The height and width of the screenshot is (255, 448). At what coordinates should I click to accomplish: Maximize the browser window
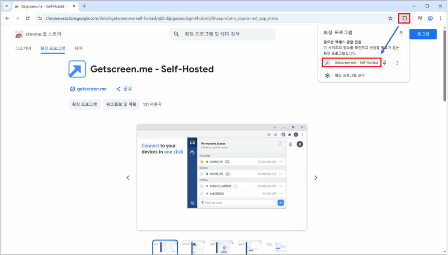point(427,6)
